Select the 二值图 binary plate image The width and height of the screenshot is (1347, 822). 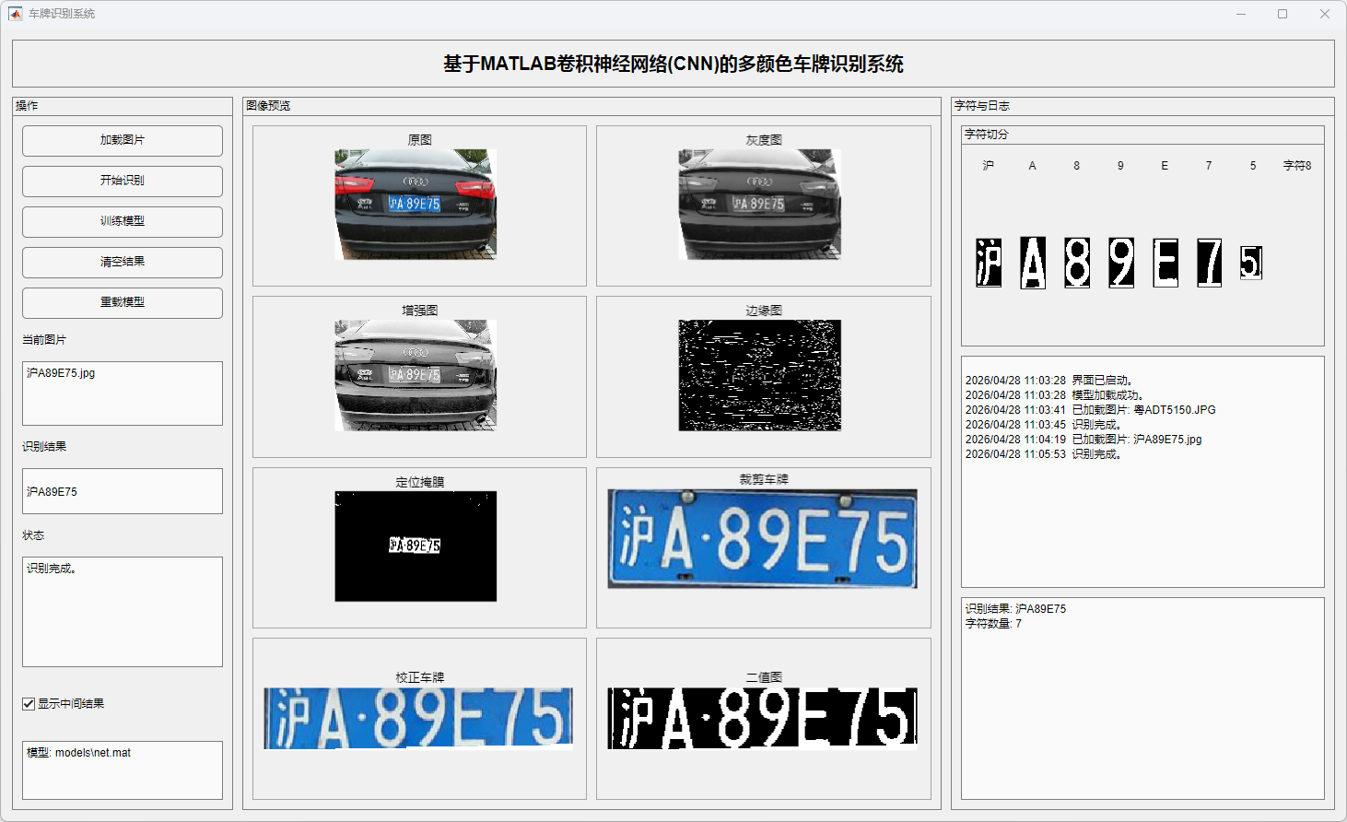tap(762, 718)
